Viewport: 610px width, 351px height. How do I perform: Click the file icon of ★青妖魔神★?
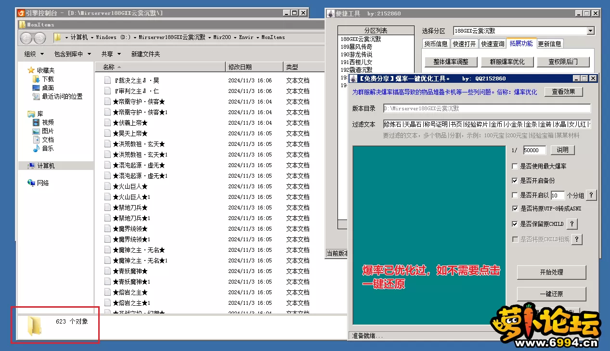[x=108, y=271]
